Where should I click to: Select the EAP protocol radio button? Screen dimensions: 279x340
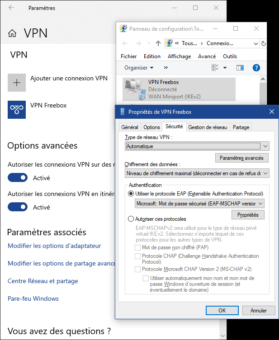(x=131, y=193)
